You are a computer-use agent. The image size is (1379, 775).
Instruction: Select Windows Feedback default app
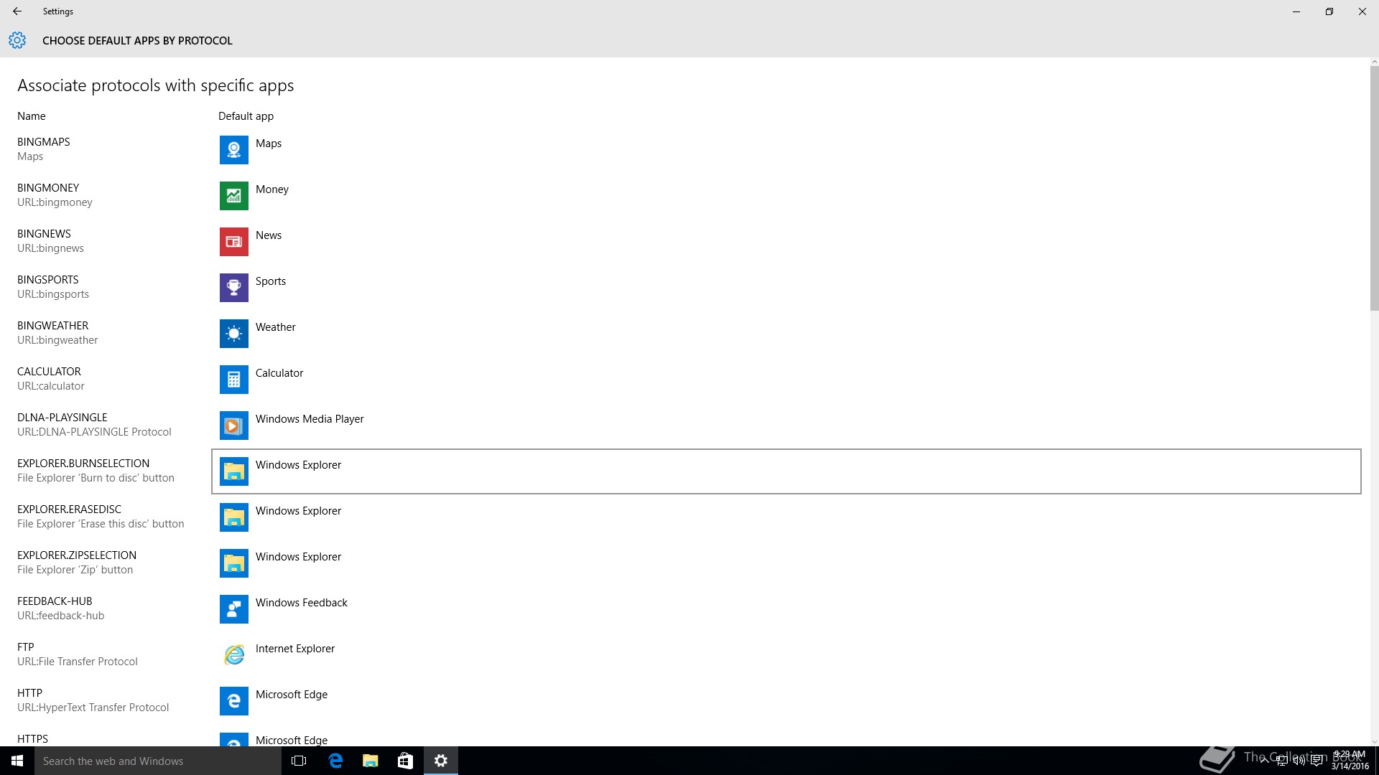pyautogui.click(x=786, y=609)
